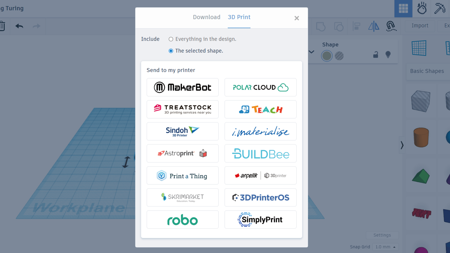450x253 pixels.
Task: Pick the orange Cylinder shape
Action: click(x=421, y=137)
